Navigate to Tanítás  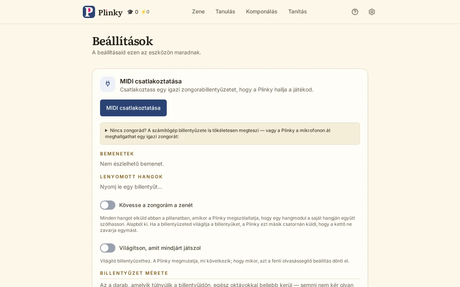point(297,11)
